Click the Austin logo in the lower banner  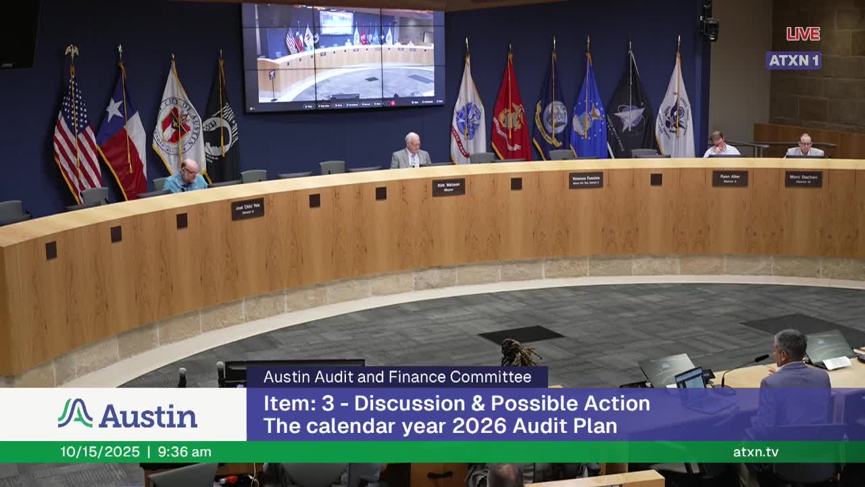tap(127, 414)
